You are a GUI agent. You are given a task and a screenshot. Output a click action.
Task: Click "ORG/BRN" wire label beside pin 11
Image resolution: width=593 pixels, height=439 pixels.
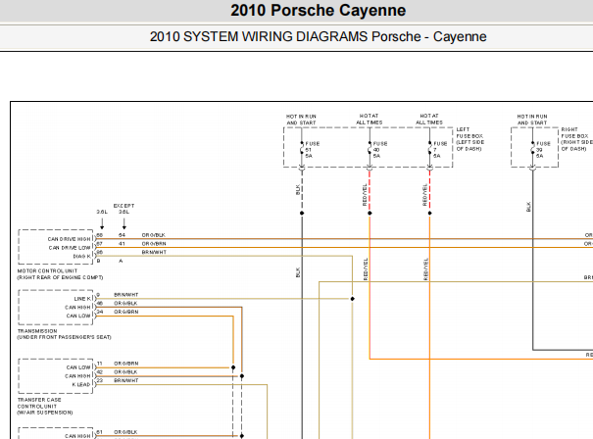tap(125, 364)
